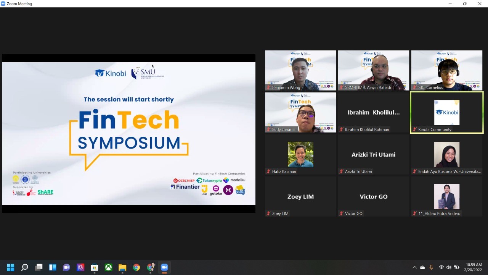Open the volume speaker tray control
This screenshot has height=275, width=488.
tap(449, 267)
